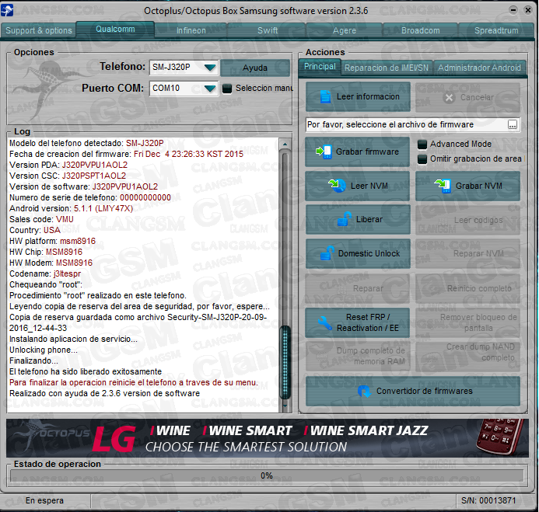Click the 'Android version: 5.1.1' log line
The image size is (539, 512).
coord(71,208)
